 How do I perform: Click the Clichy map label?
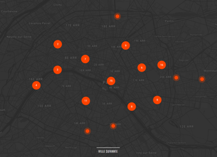coord(58,5)
